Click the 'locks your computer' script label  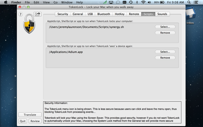click(90, 21)
